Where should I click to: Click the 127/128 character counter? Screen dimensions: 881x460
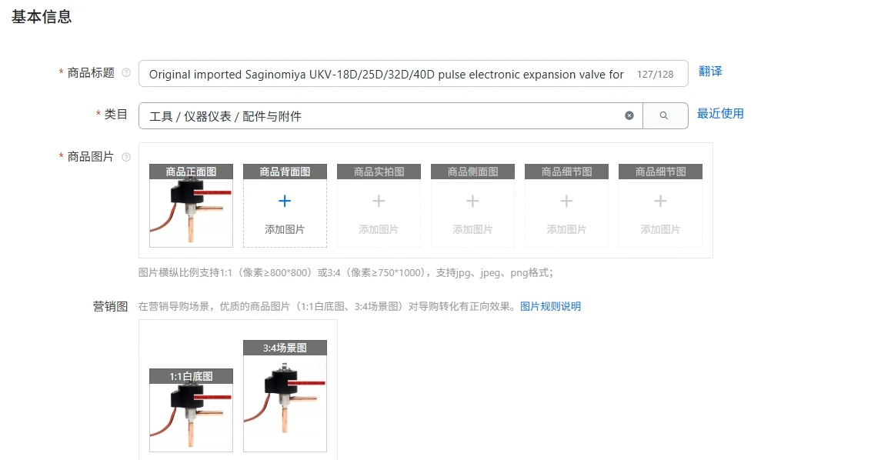pos(655,74)
